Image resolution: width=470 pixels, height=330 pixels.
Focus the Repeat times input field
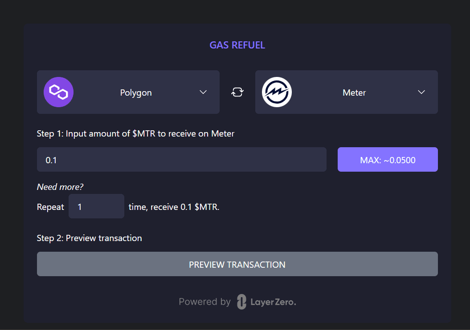96,206
